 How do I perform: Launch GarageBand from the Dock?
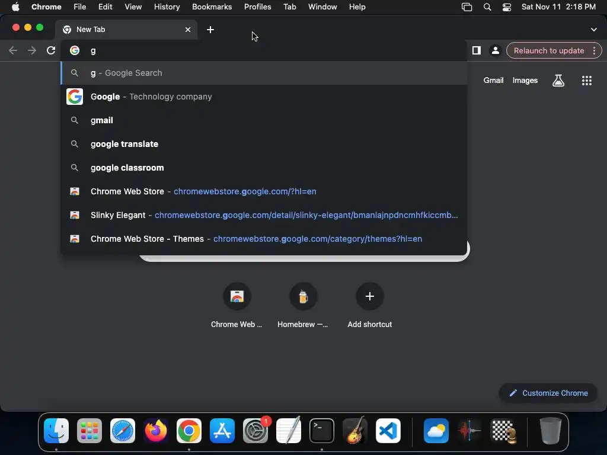(x=355, y=430)
